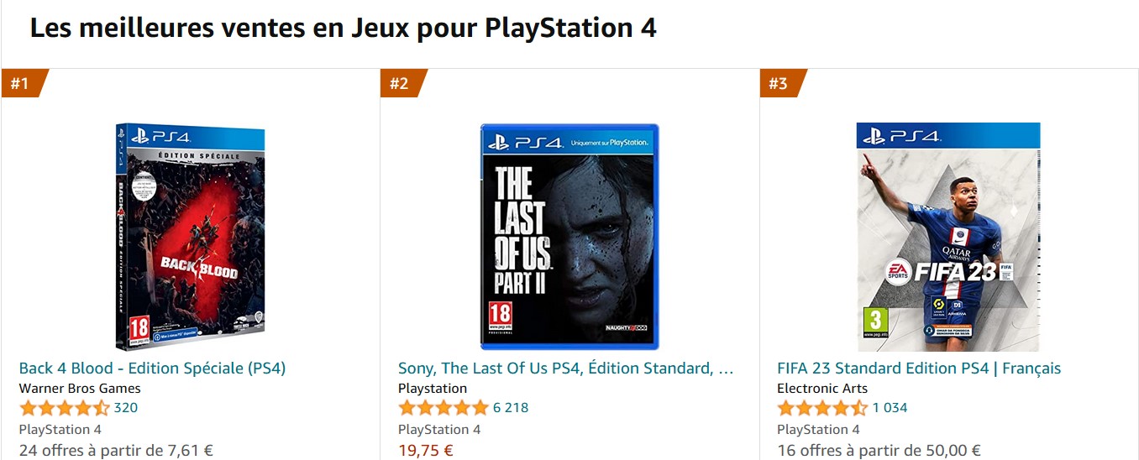Viewport: 1139px width, 460px height.
Task: Click the #1 rank badge
Action: click(x=21, y=83)
